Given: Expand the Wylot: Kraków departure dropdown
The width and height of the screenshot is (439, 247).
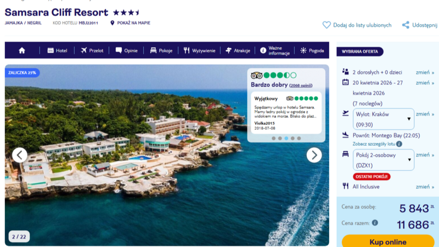Looking at the screenshot, I should point(383,119).
